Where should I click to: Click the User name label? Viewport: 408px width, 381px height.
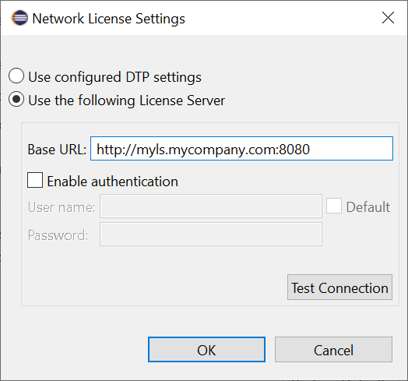click(62, 207)
